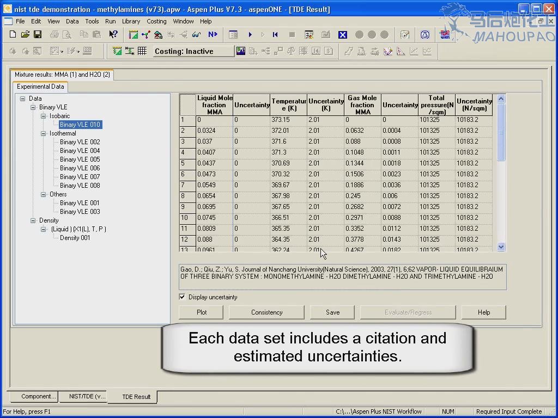This screenshot has height=418, width=558.
Task: Select Density 001 in the tree
Action: pos(75,238)
